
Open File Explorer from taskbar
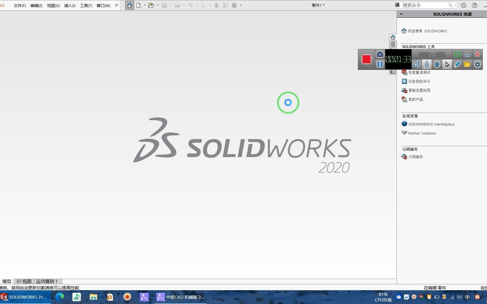click(93, 297)
